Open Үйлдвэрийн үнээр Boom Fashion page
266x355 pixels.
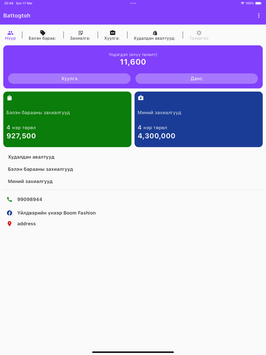point(56,213)
